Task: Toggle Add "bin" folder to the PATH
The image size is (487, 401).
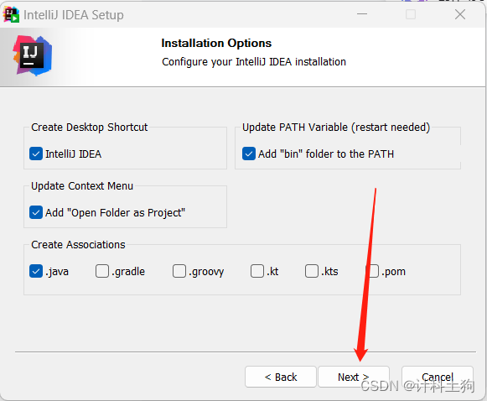Action: pos(249,154)
